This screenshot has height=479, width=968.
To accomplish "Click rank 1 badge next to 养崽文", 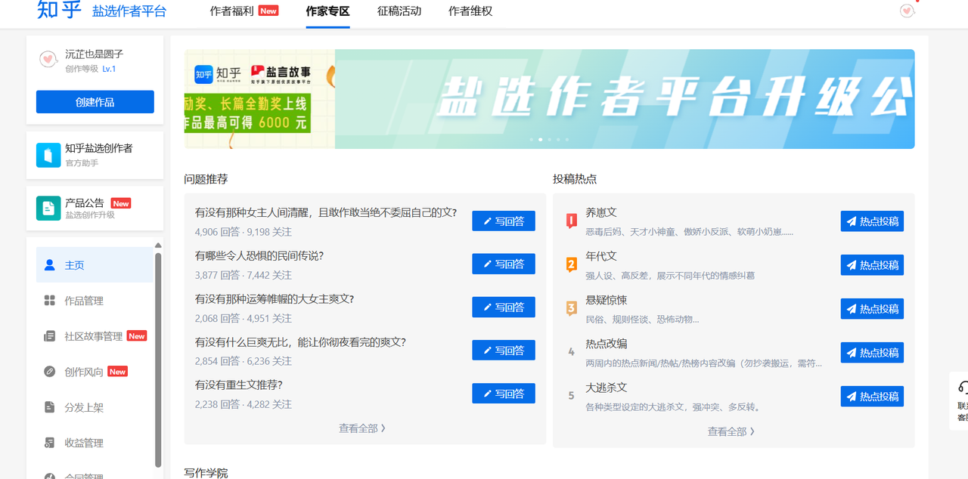I will click(572, 221).
